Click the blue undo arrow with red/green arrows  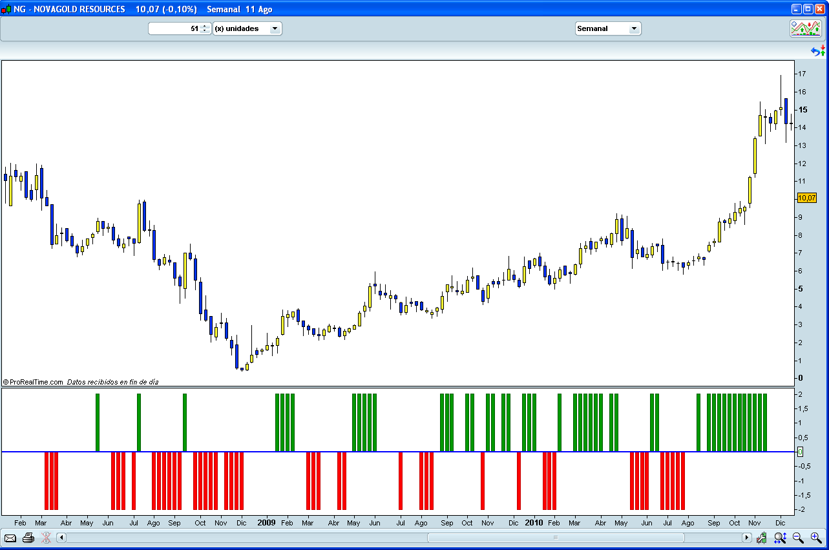[x=818, y=51]
